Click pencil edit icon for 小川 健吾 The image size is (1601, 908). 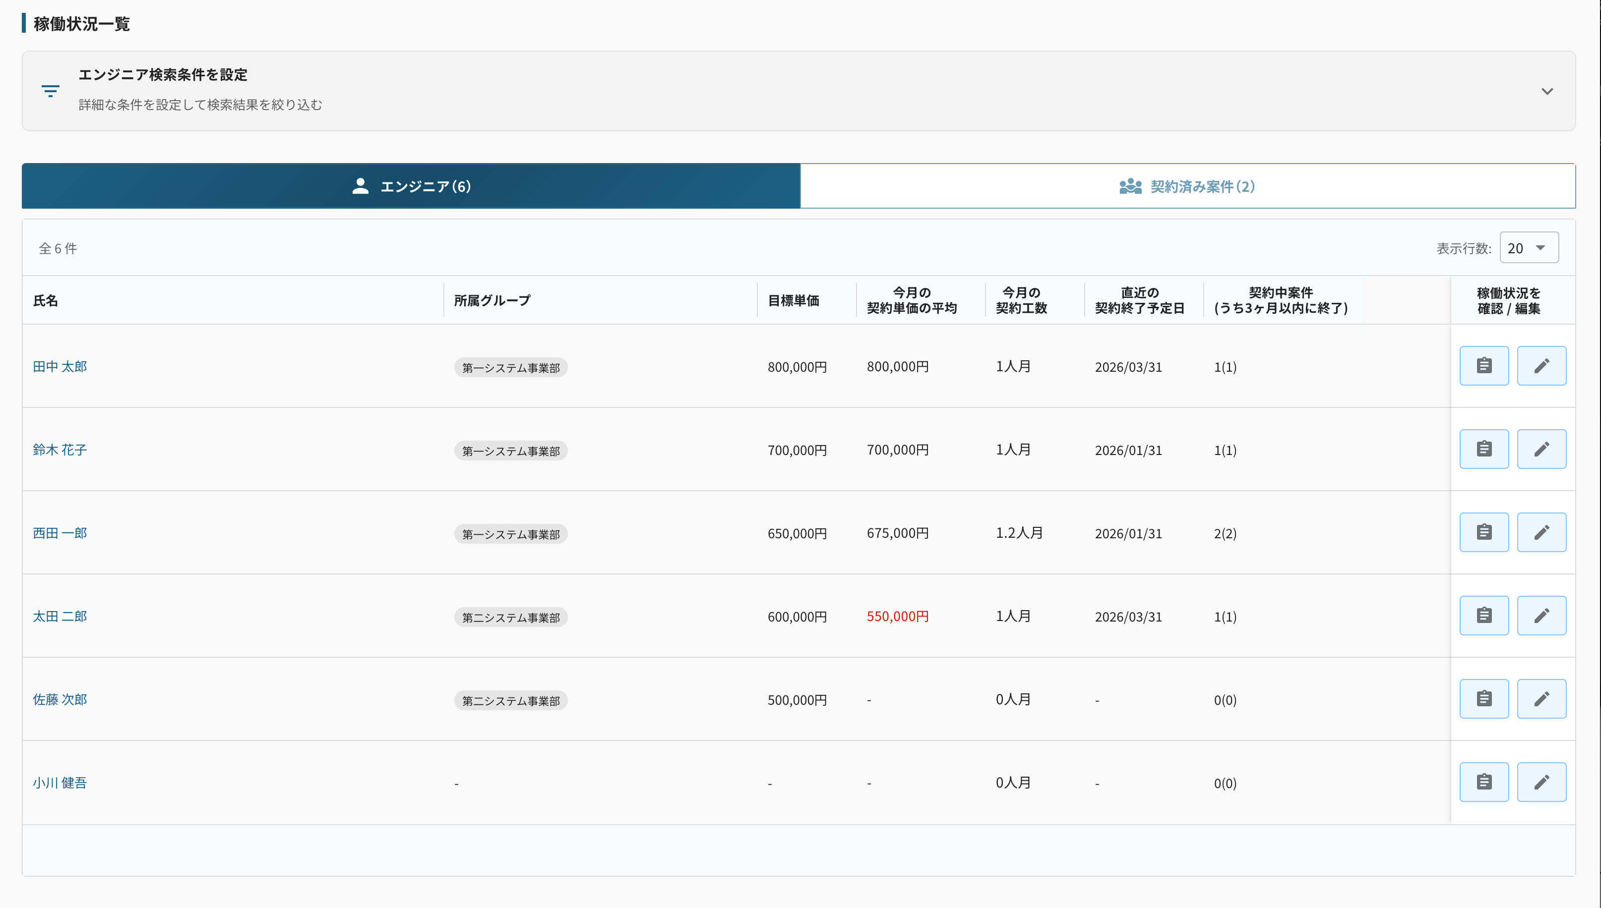click(x=1541, y=782)
